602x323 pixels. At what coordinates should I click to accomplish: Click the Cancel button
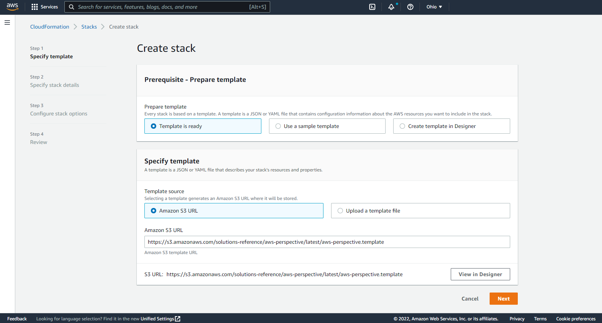point(470,299)
